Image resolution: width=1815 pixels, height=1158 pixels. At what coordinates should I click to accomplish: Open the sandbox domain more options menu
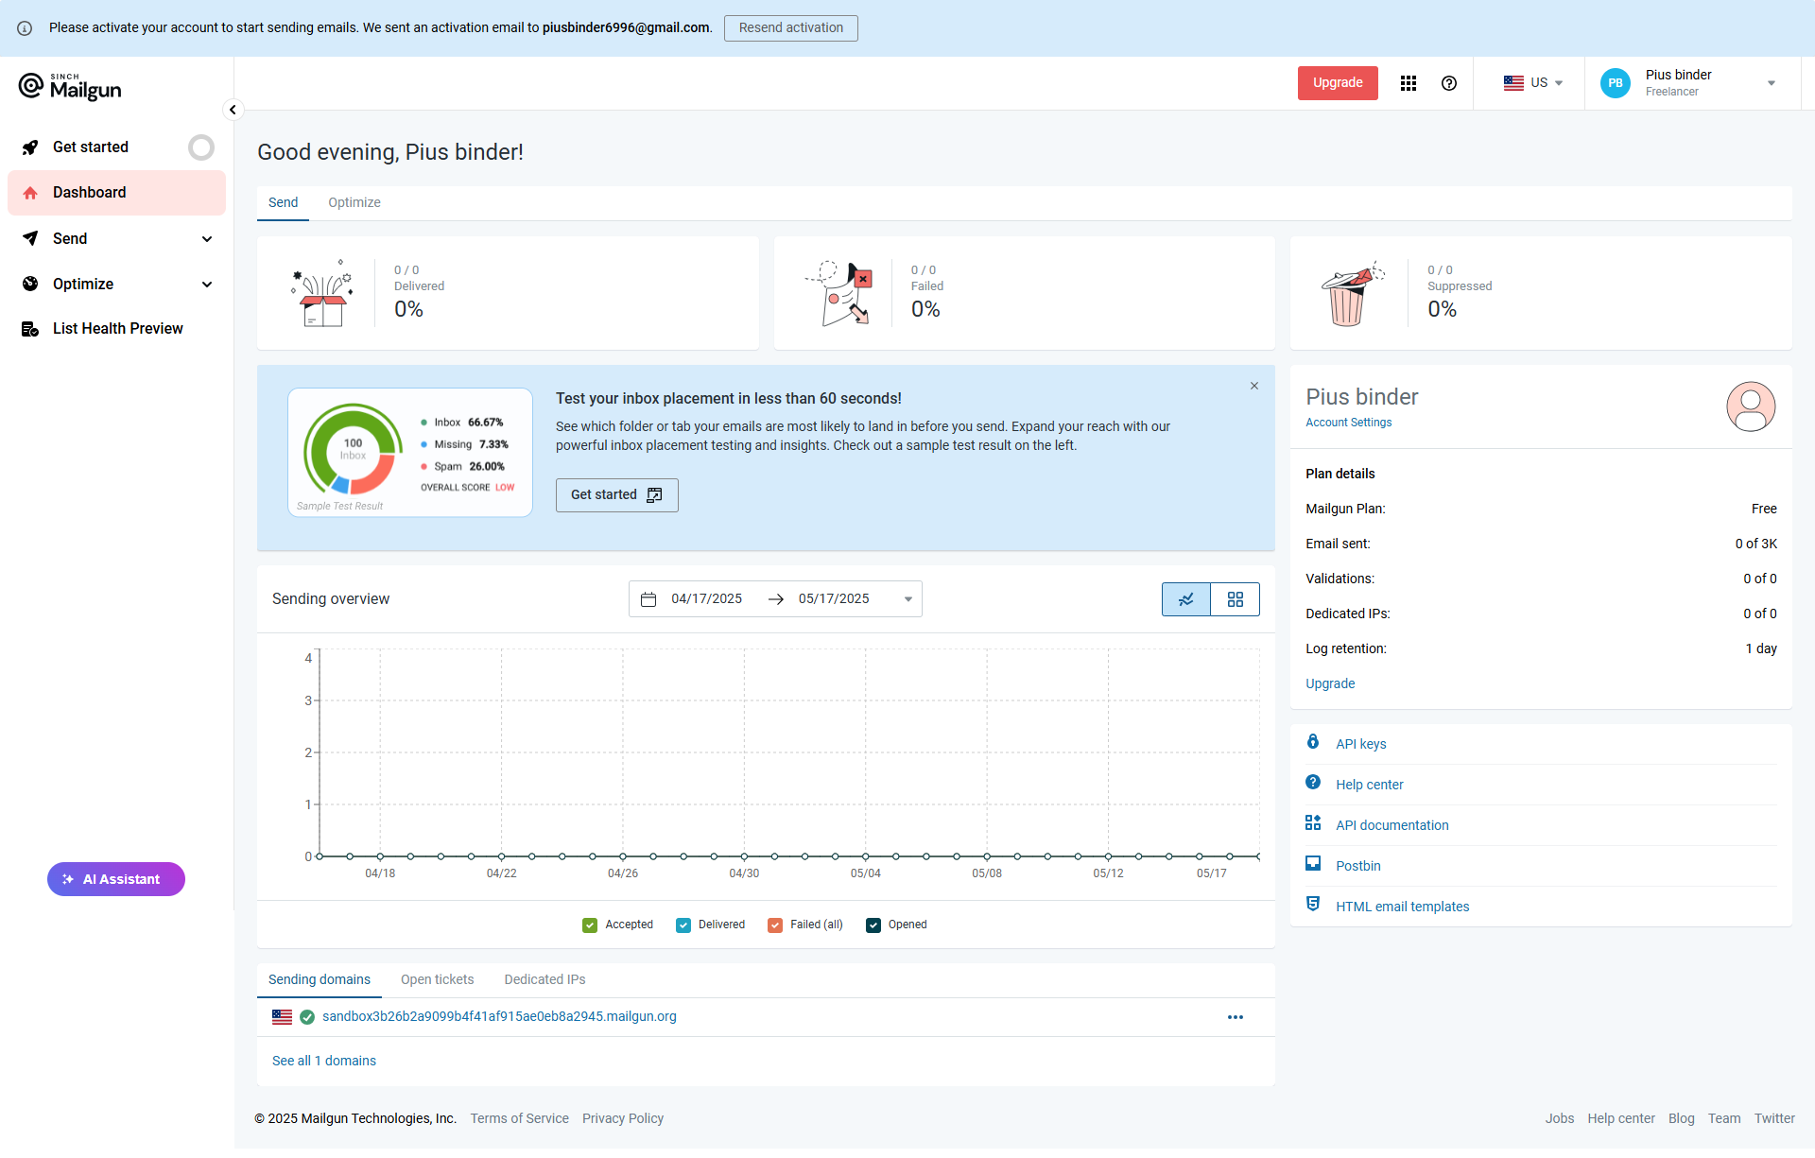(1236, 1018)
